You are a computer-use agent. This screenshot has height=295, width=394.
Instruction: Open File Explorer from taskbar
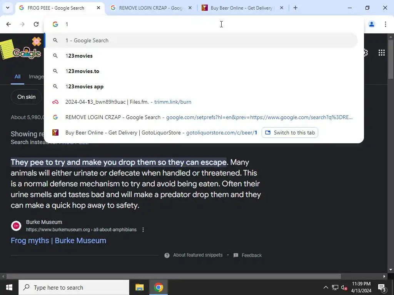tap(139, 287)
